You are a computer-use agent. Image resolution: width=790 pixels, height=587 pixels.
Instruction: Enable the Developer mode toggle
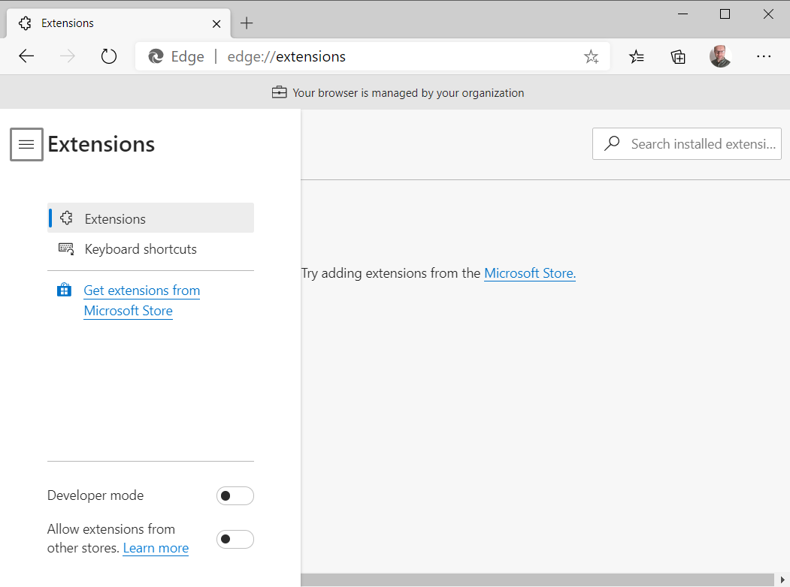235,495
